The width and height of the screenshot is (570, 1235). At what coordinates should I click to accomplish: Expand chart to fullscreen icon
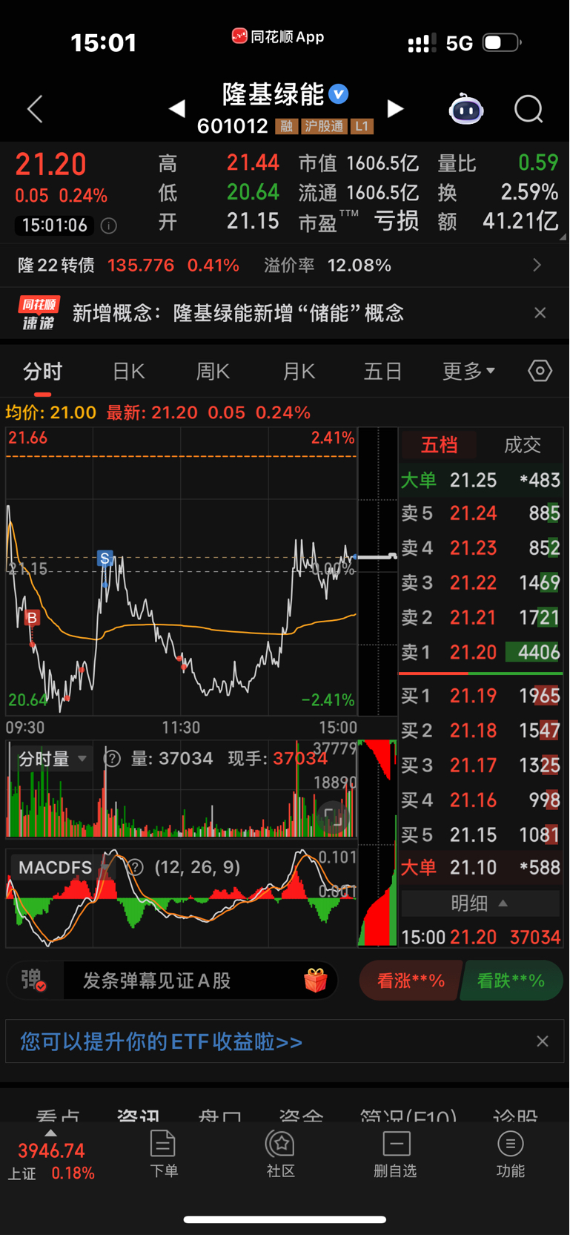pos(333,817)
